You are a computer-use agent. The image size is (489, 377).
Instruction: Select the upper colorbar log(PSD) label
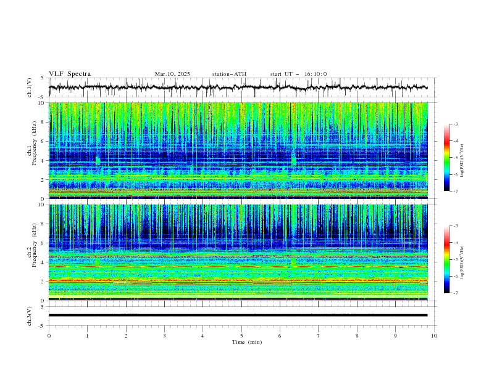click(462, 161)
